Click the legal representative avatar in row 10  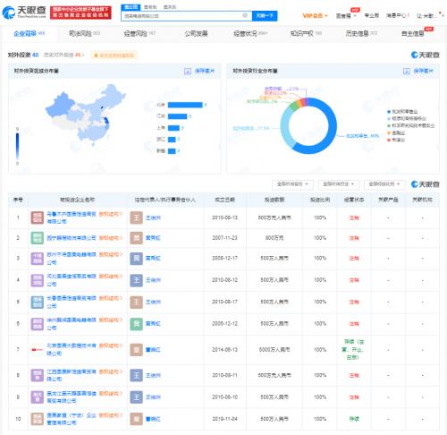(136, 419)
